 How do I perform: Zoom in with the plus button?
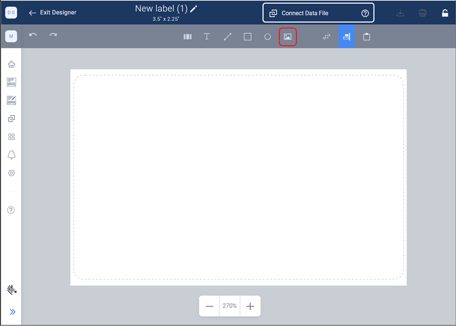point(250,306)
